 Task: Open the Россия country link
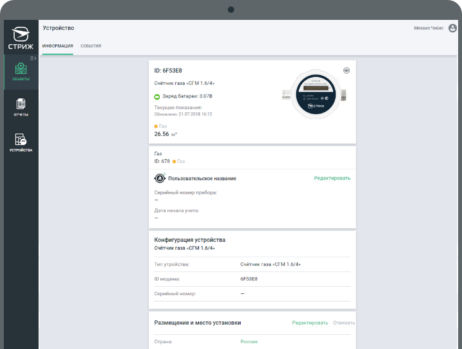click(x=249, y=342)
